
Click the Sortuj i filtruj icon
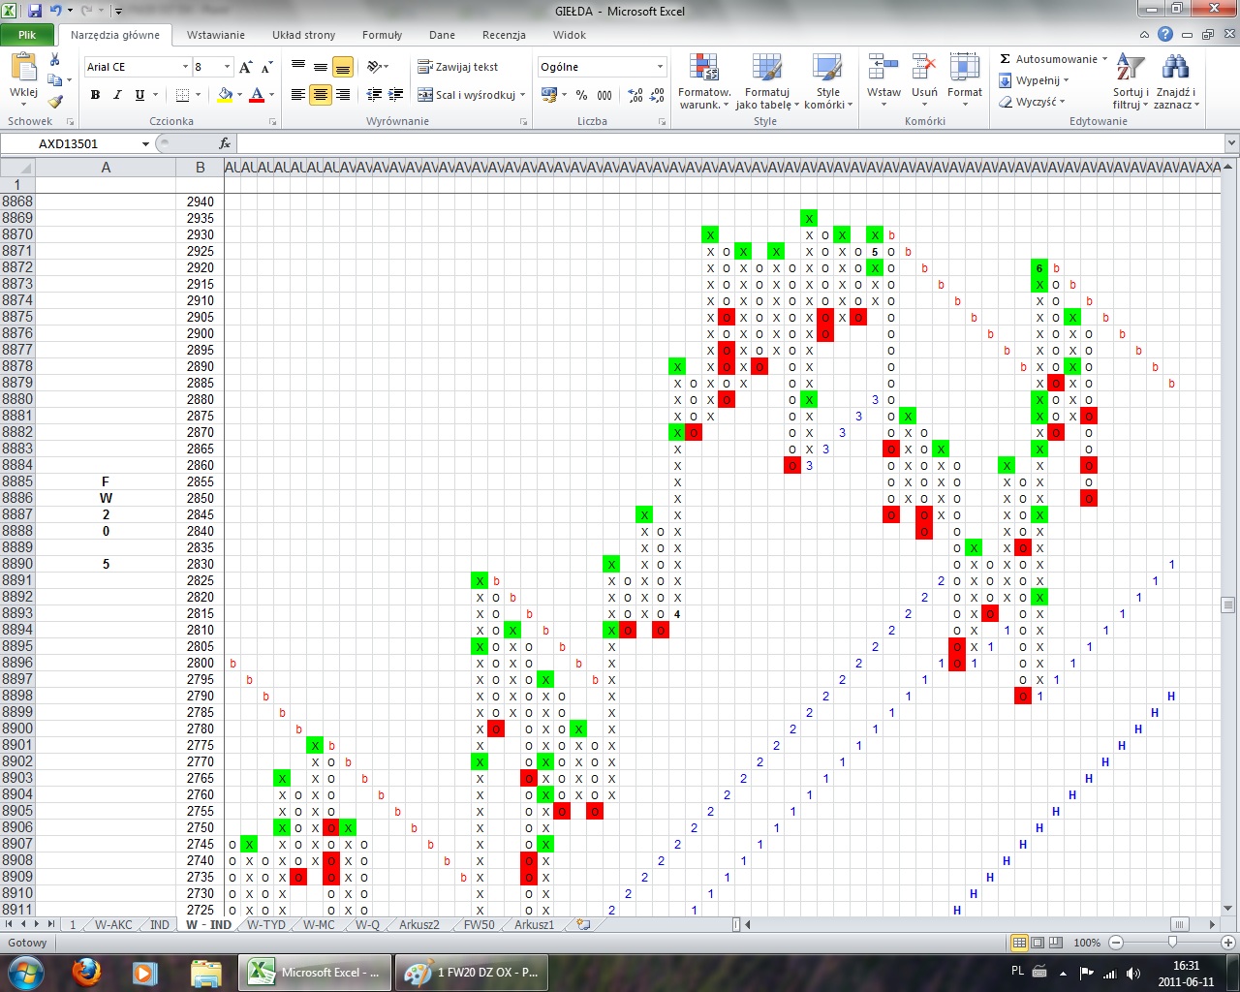(1130, 70)
